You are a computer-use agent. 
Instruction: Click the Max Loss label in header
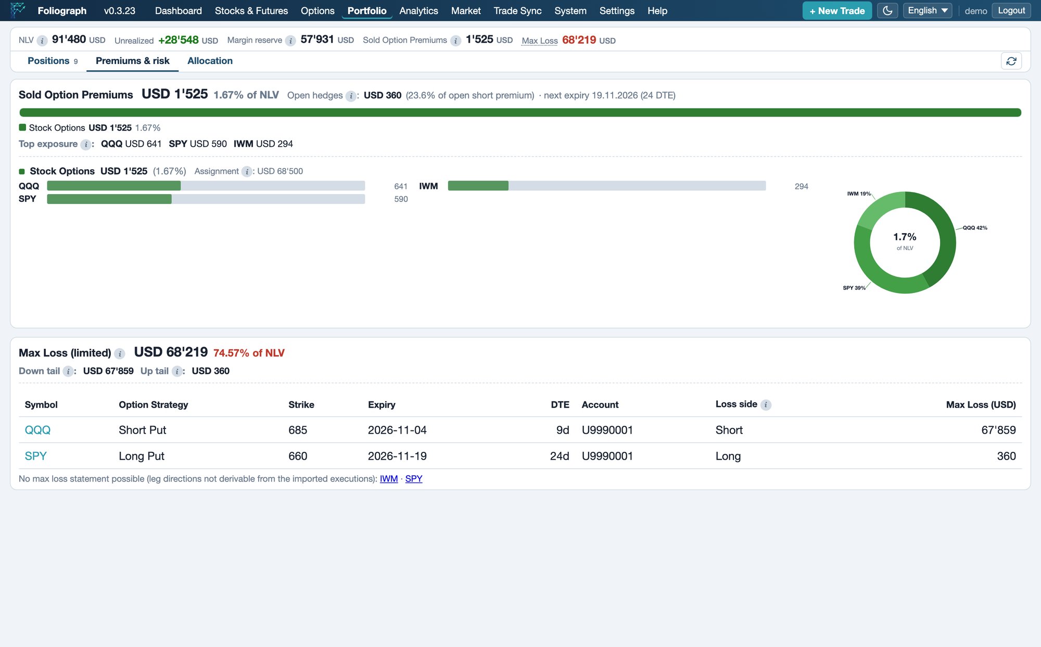[x=540, y=41]
